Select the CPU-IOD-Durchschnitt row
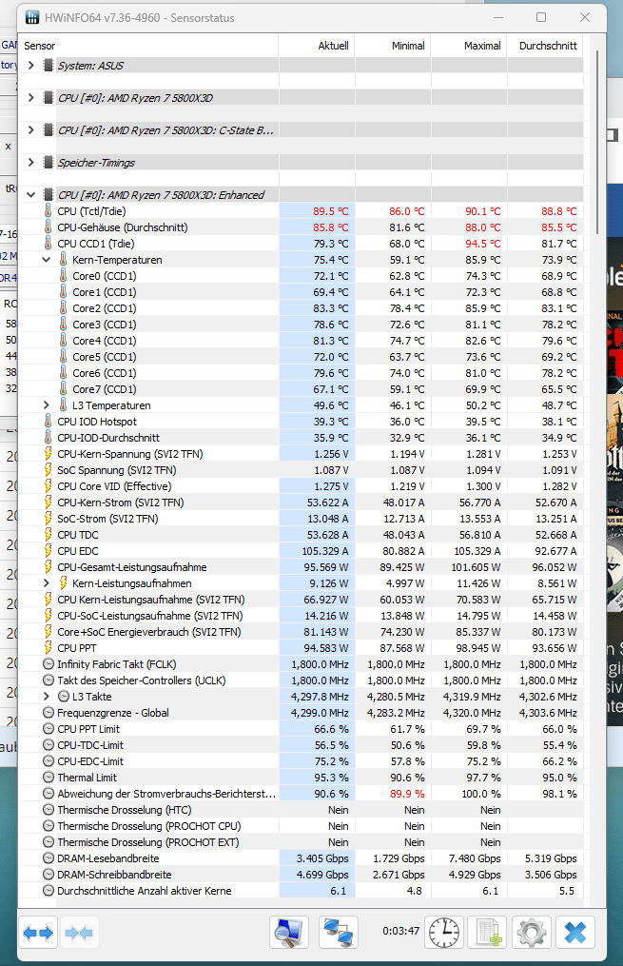The width and height of the screenshot is (623, 966). [301, 438]
